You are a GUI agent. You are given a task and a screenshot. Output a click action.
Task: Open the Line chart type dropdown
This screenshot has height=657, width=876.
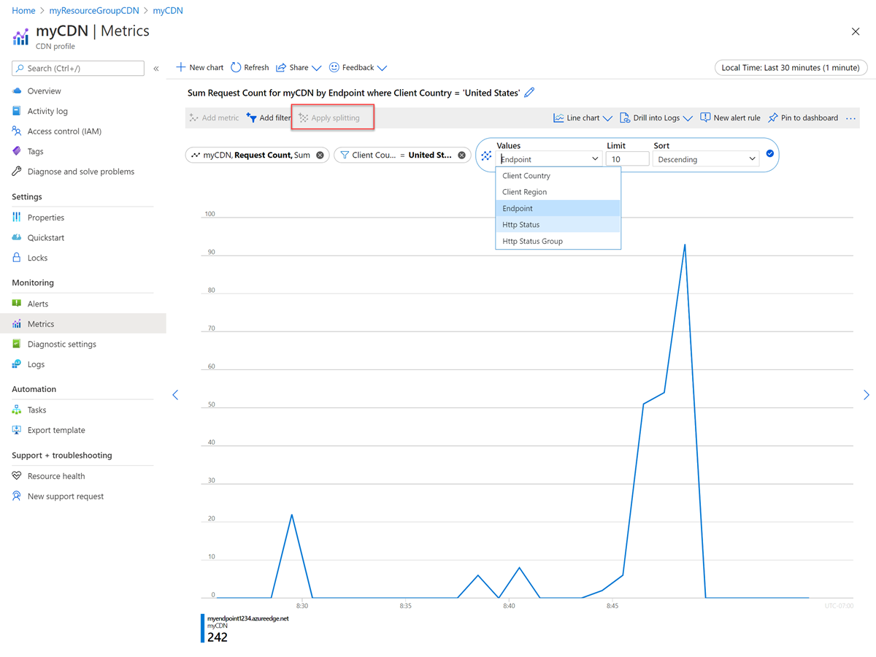coord(583,118)
